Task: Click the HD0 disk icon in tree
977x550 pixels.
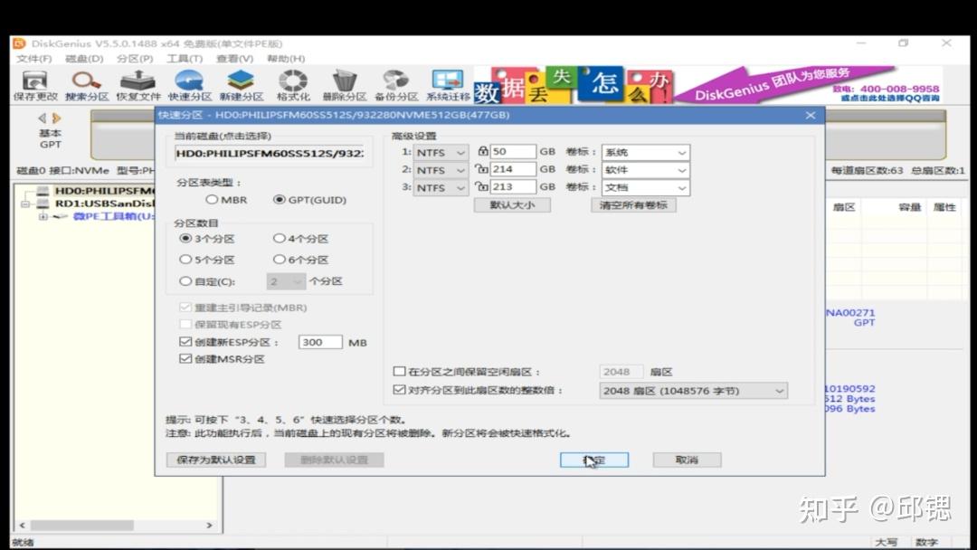Action: pos(43,191)
